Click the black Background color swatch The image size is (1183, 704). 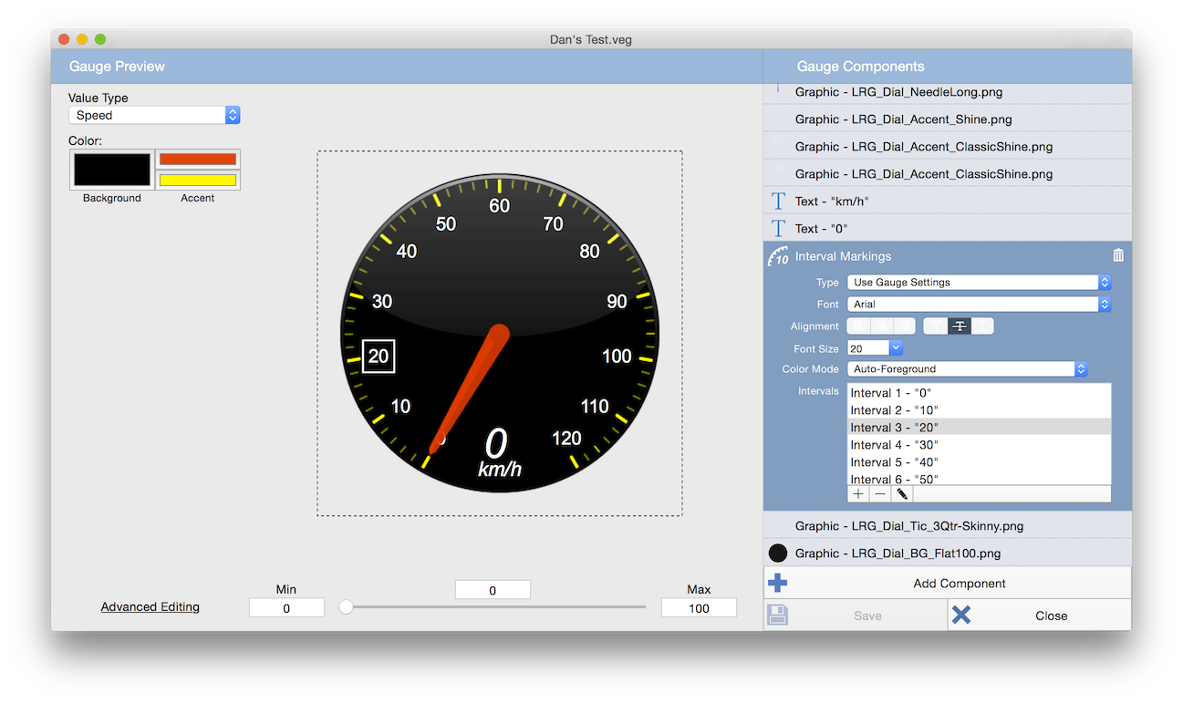(112, 170)
